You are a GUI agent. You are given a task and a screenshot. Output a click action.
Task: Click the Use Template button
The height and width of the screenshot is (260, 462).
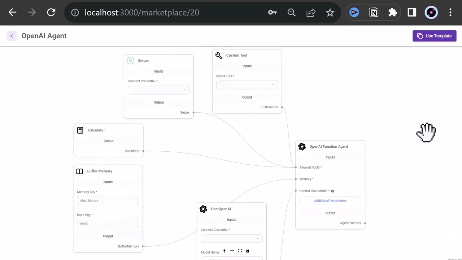[435, 36]
